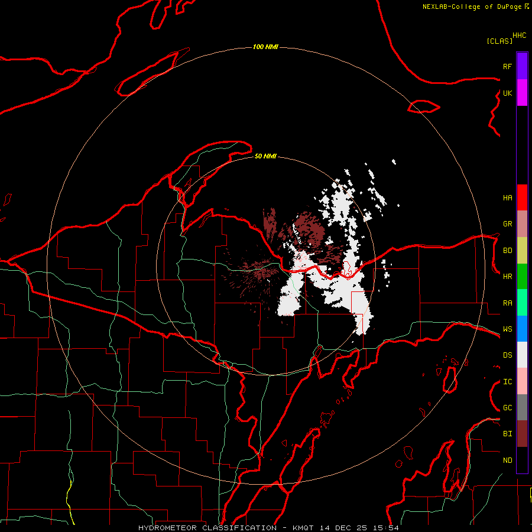Click the 14 DEC 25 date text

pyautogui.click(x=343, y=528)
